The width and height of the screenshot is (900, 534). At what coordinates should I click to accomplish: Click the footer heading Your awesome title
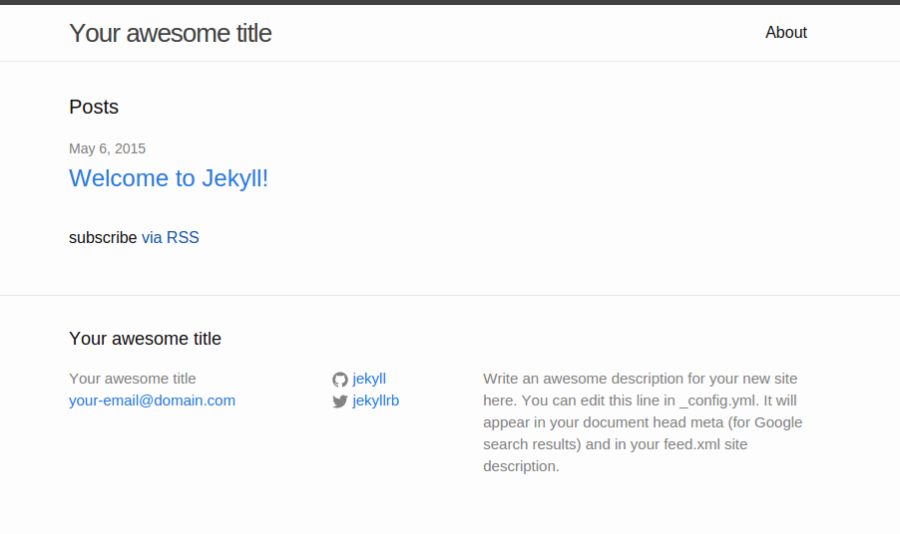(145, 339)
